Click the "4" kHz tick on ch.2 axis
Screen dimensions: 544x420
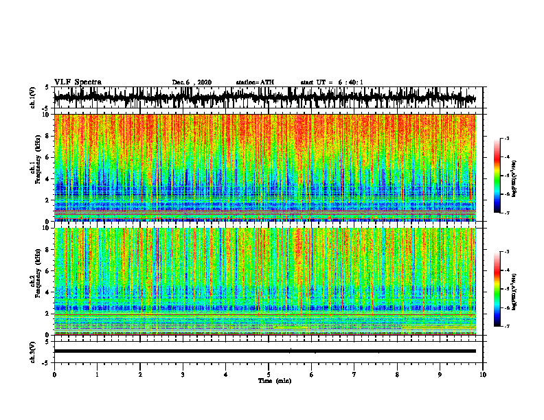(48, 292)
